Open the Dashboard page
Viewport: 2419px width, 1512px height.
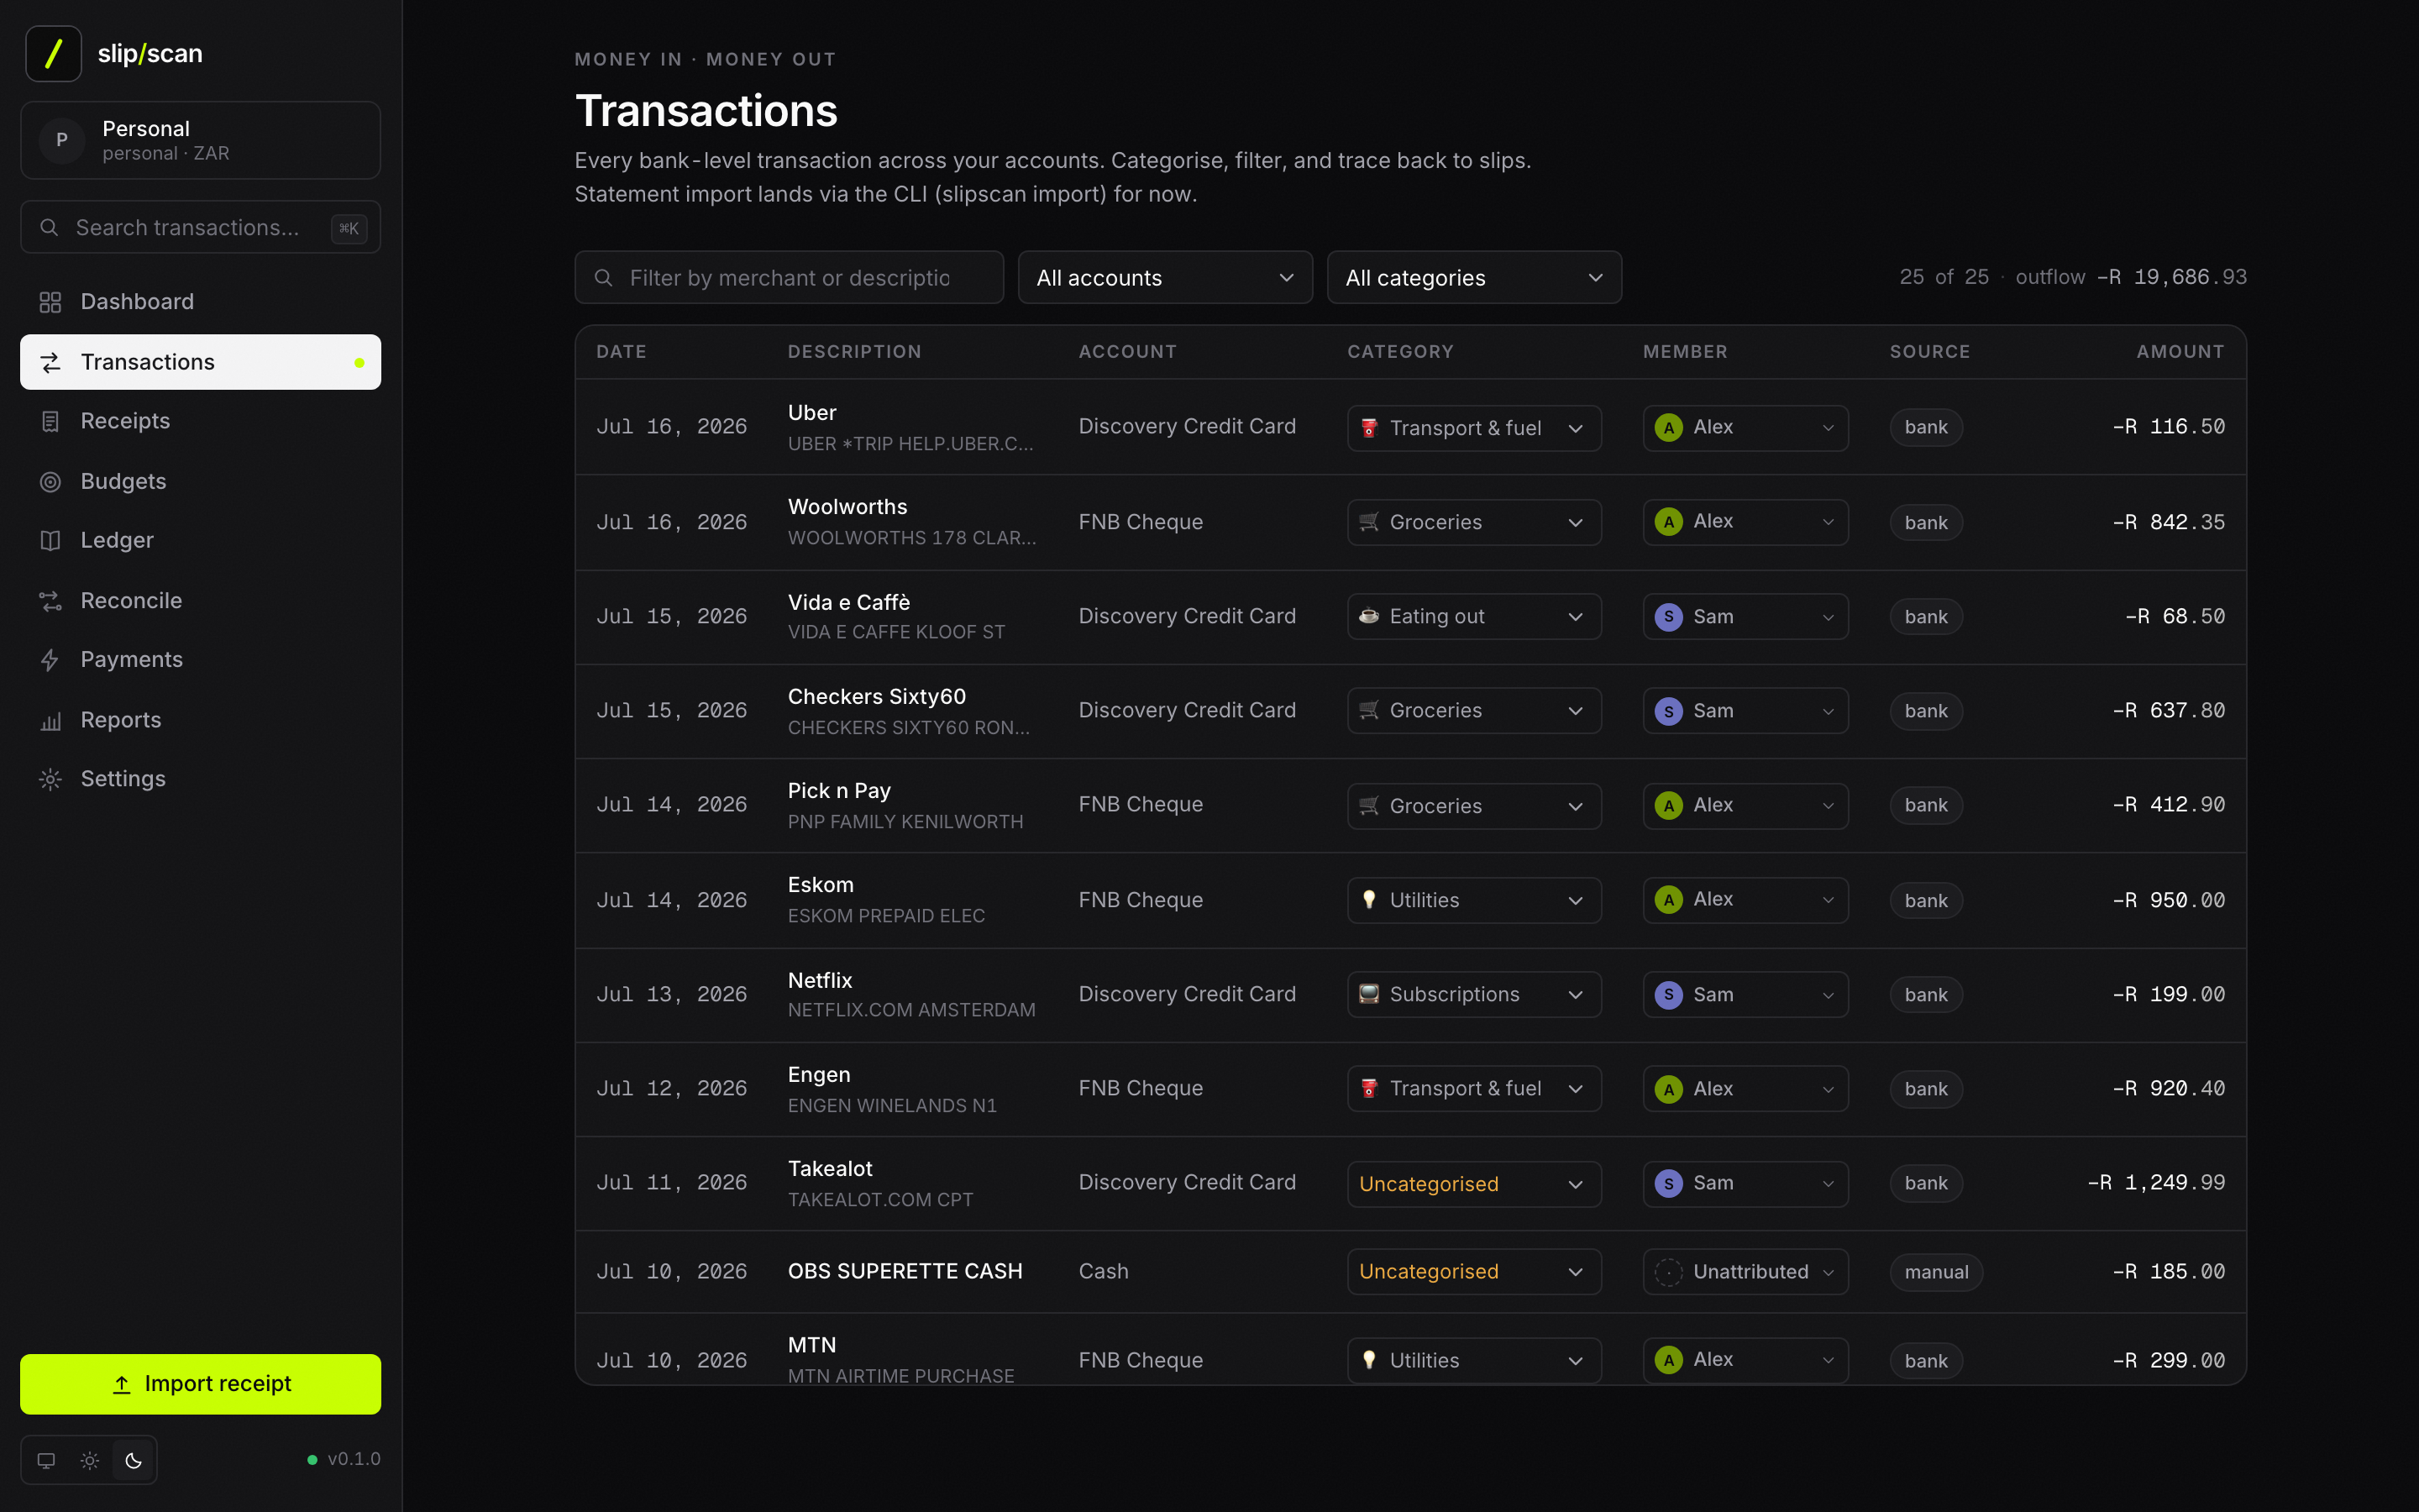click(201, 302)
